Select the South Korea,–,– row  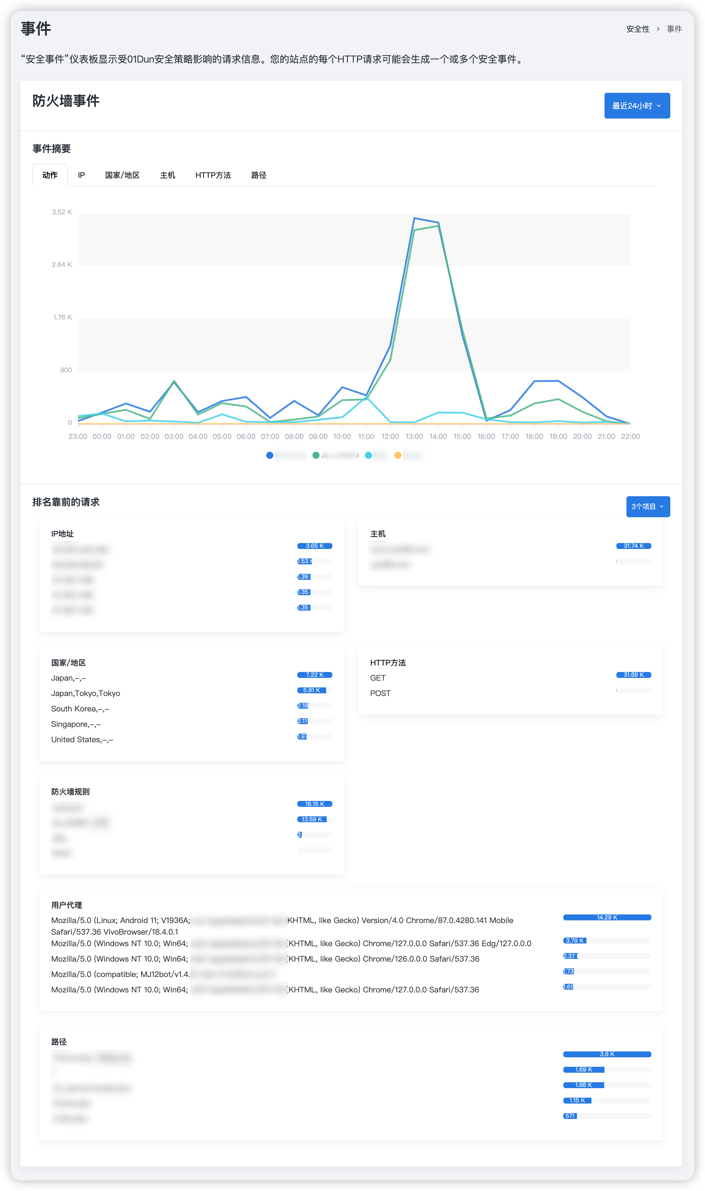coord(192,708)
